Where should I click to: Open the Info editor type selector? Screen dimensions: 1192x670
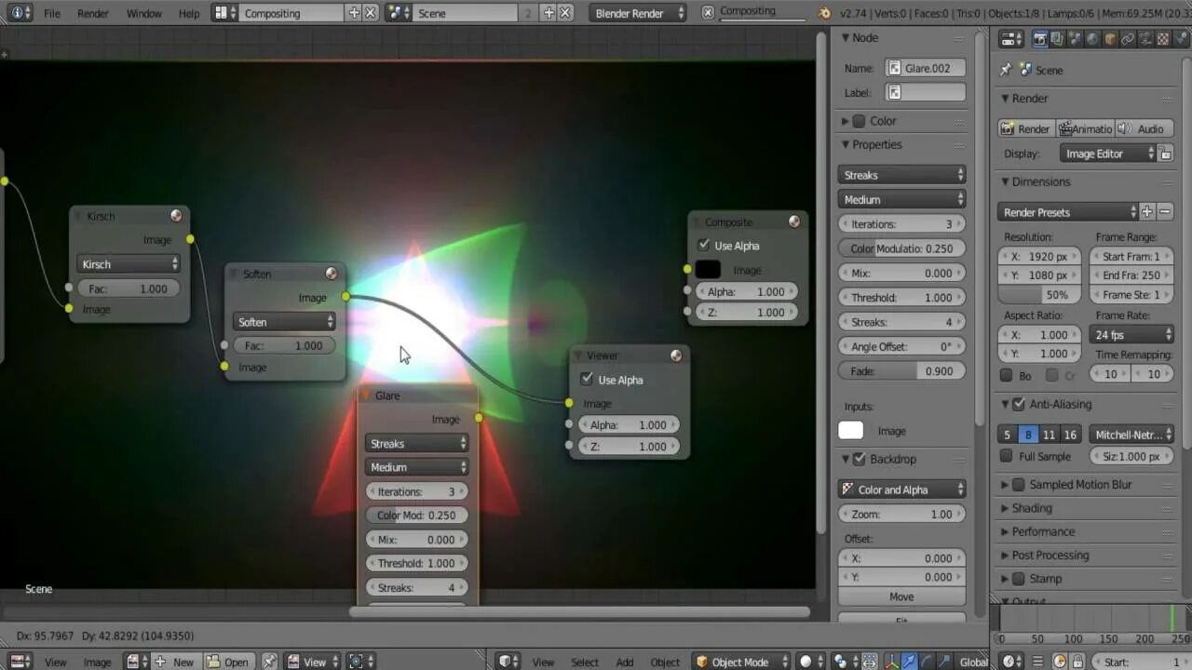pos(20,13)
